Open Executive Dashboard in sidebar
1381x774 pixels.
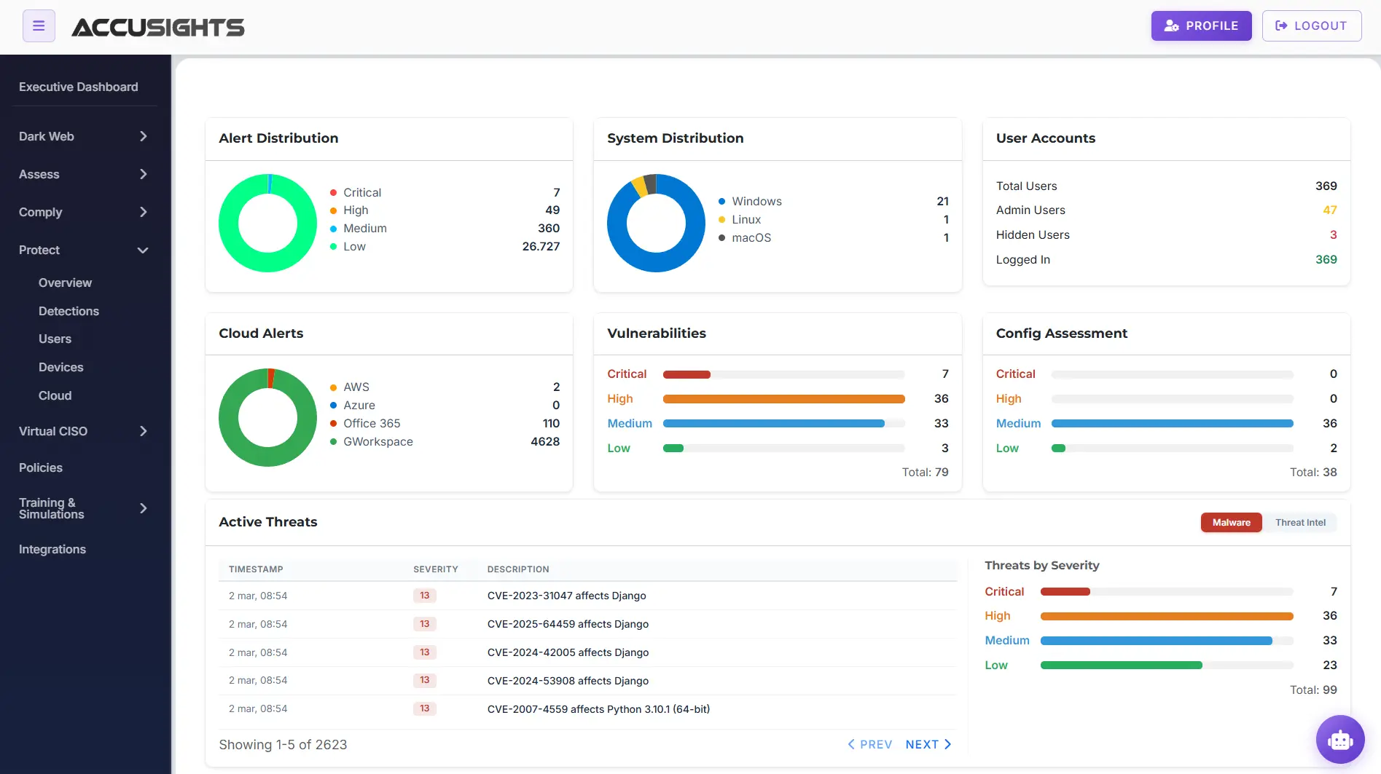tap(79, 87)
